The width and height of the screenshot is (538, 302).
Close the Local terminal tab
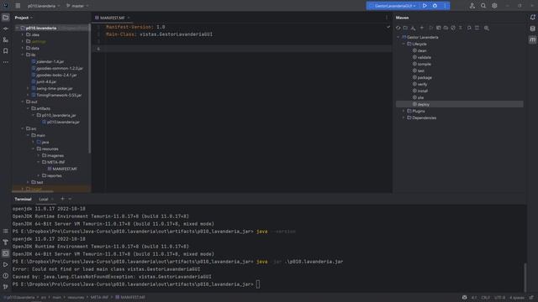pos(52,200)
